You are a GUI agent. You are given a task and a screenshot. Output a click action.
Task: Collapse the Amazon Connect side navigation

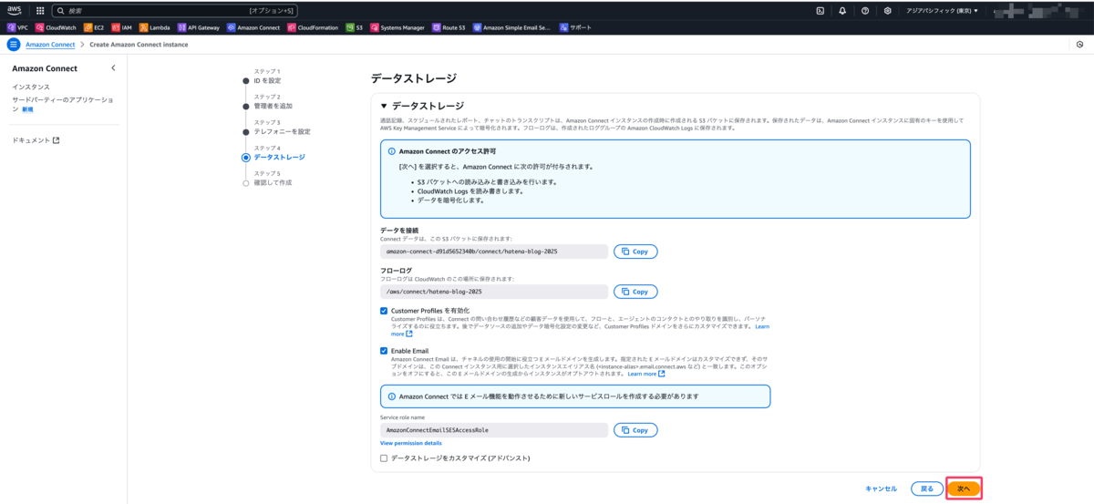point(113,68)
